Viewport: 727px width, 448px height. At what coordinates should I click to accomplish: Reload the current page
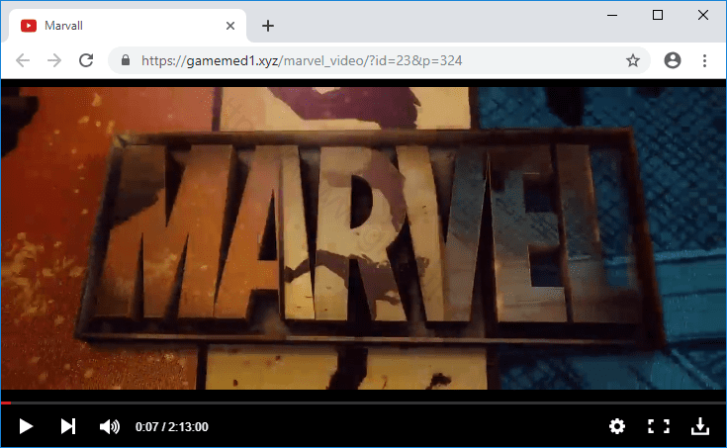[x=86, y=60]
